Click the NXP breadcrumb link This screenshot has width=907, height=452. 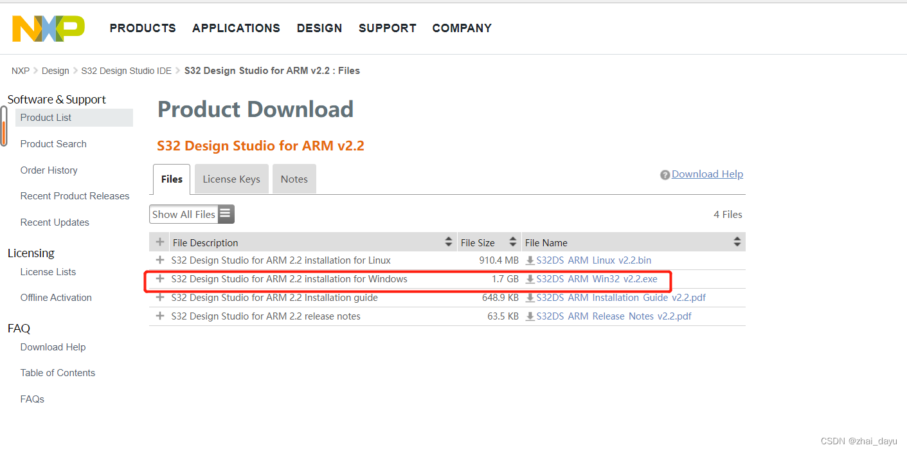pyautogui.click(x=21, y=71)
